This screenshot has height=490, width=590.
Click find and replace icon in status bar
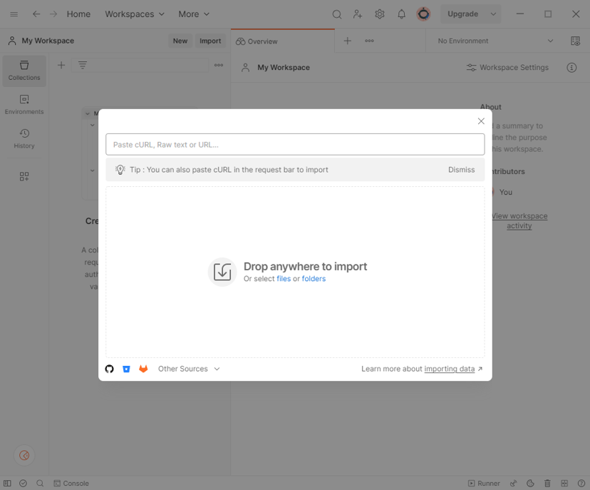(x=40, y=483)
